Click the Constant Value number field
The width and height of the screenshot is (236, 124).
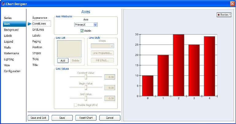(110, 77)
